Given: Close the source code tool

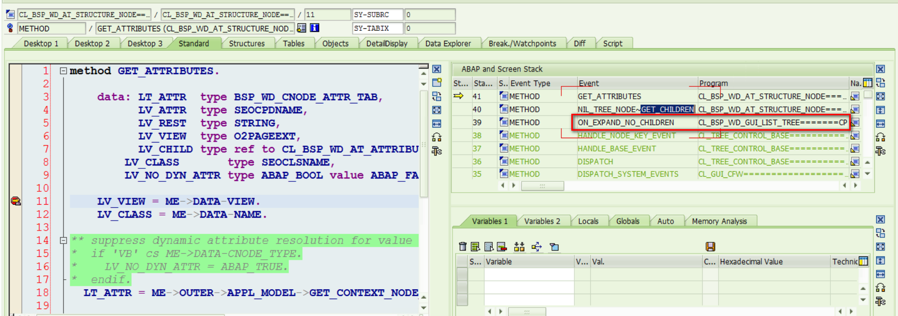Looking at the screenshot, I should (437, 70).
